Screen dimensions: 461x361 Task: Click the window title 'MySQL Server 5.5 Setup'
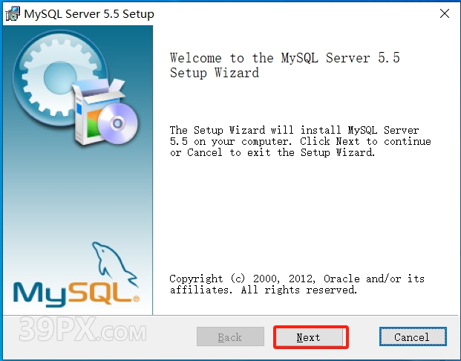[90, 13]
